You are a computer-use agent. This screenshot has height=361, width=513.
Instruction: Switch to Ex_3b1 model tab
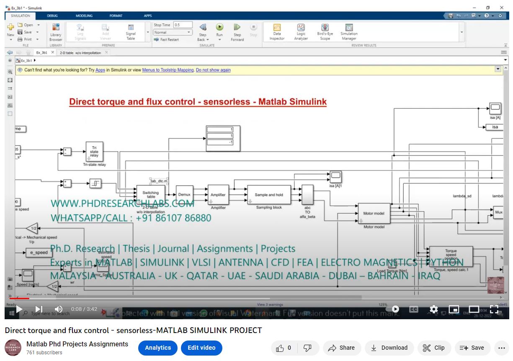41,53
